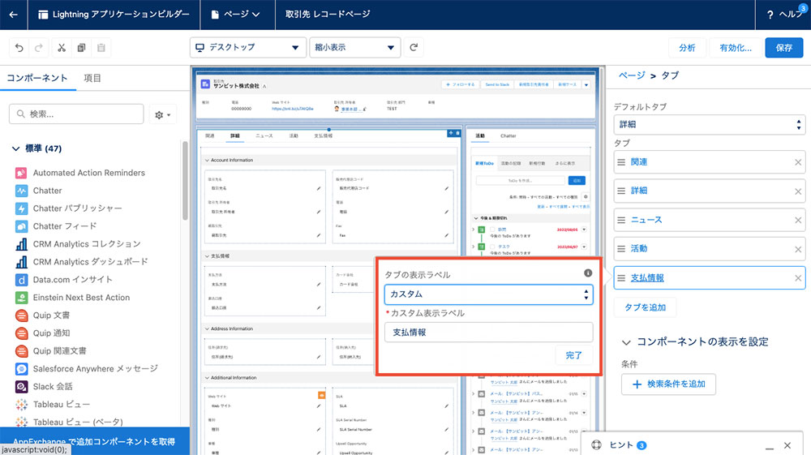
Task: Collapse Account Information section in canvas
Action: coord(208,161)
